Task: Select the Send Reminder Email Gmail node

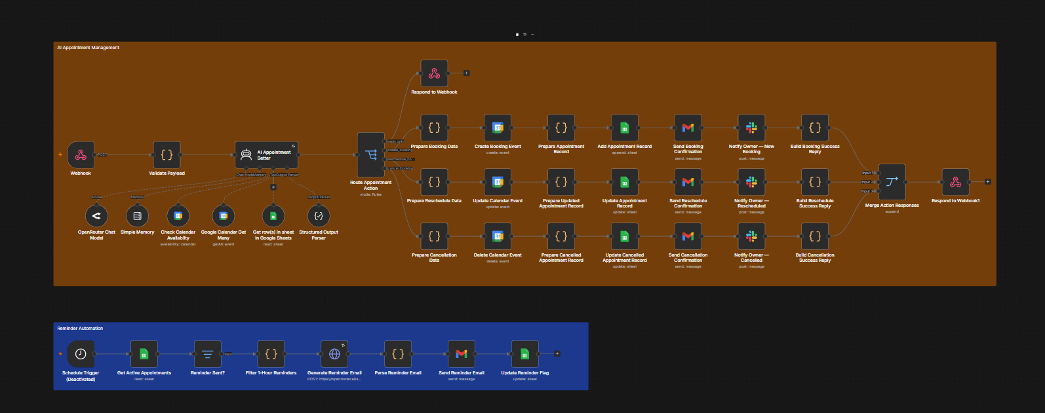Action: (462, 354)
